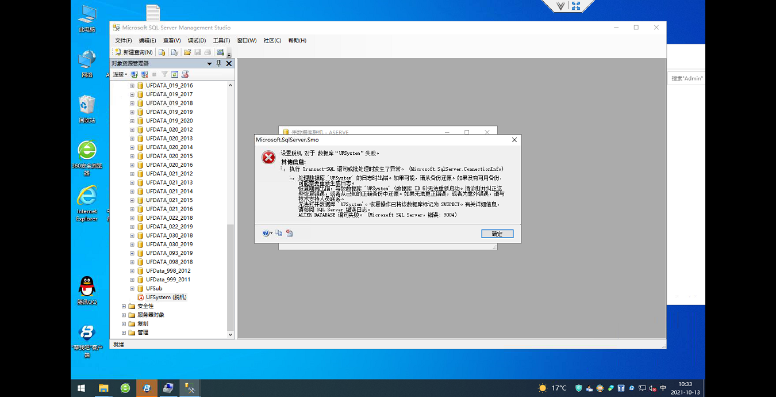Click the disconnect server icon in Object Explorer
Screen dimensions: 776x397
click(x=144, y=74)
